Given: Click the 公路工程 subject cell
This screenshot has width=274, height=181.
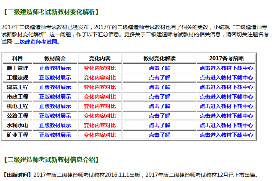Looking at the screenshot, I should point(17,116).
